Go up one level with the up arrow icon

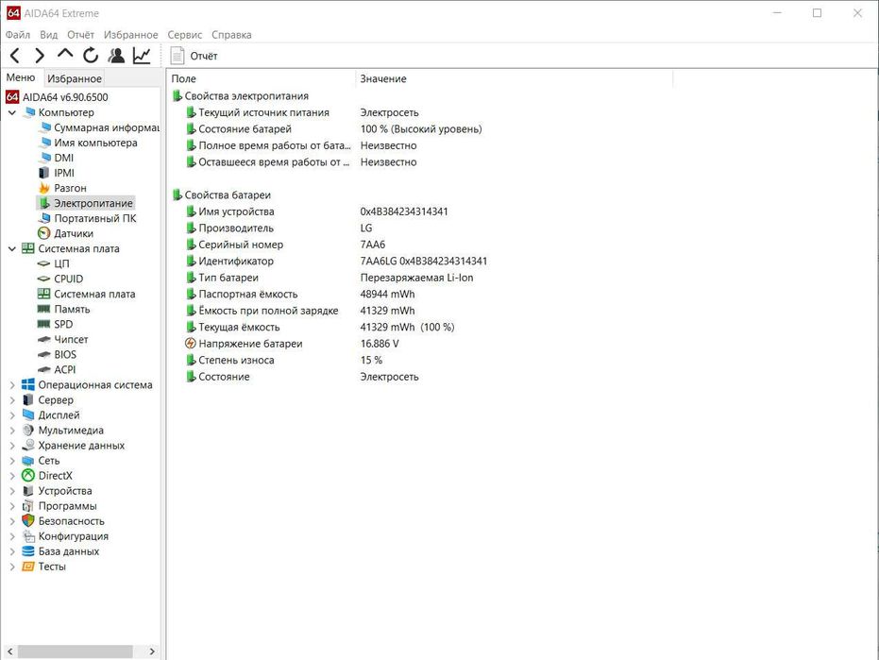65,55
